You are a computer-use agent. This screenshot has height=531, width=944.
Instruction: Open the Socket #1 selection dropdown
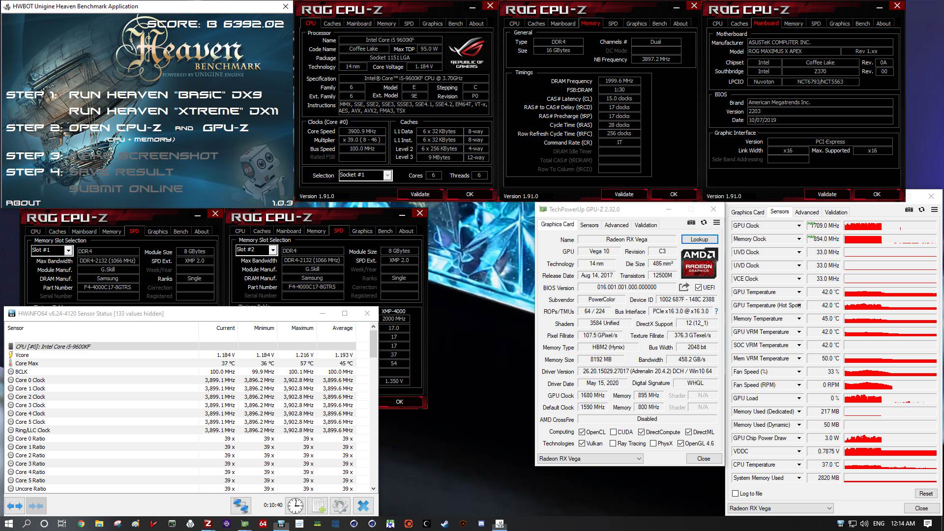(x=387, y=176)
